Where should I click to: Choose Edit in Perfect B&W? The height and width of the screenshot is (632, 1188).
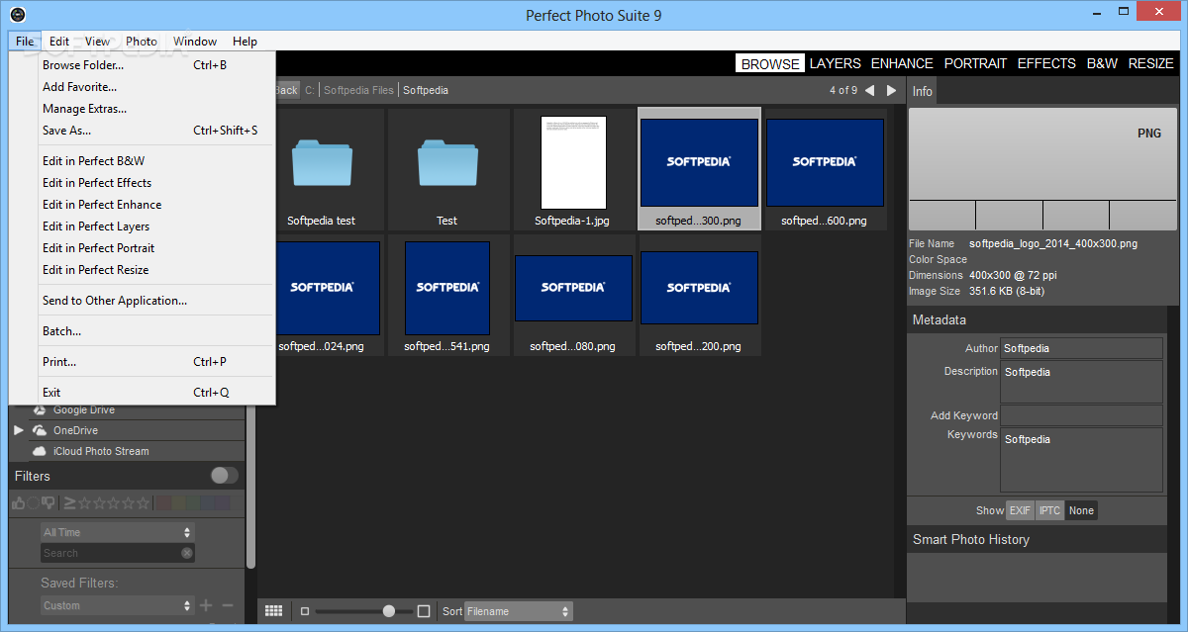click(142, 161)
